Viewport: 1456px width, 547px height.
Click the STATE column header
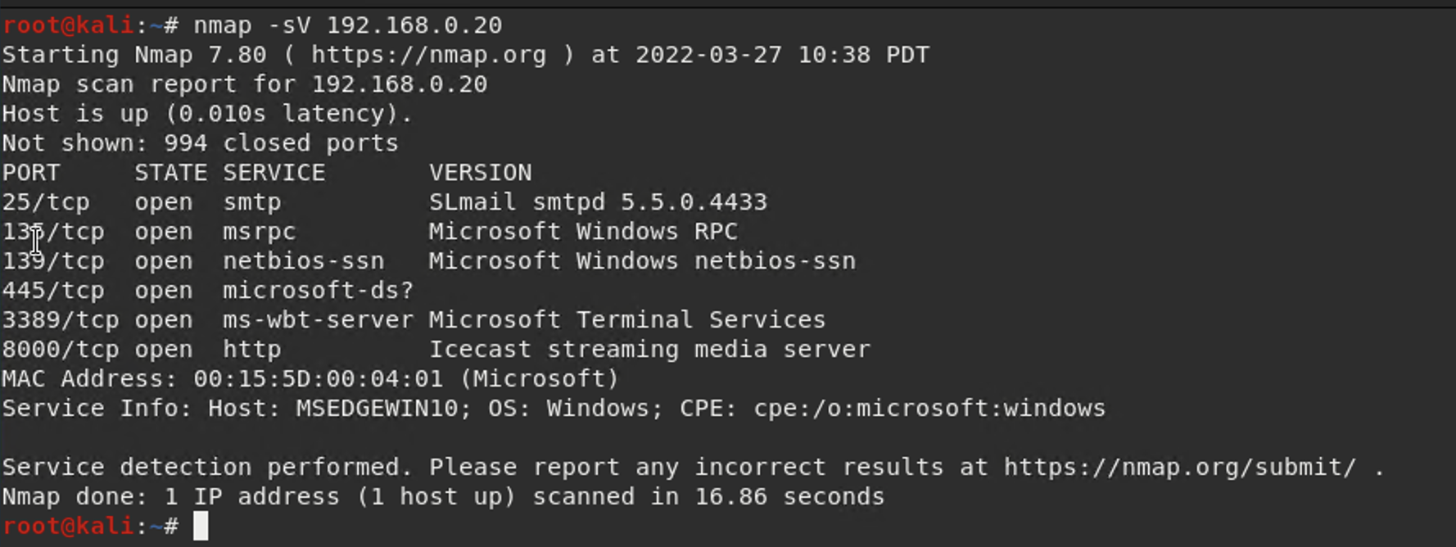[x=170, y=173]
